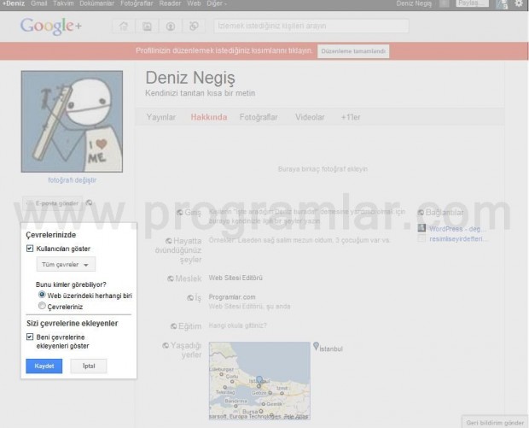Click the globe icon beside Meslek
529x428 pixels.
coord(171,278)
